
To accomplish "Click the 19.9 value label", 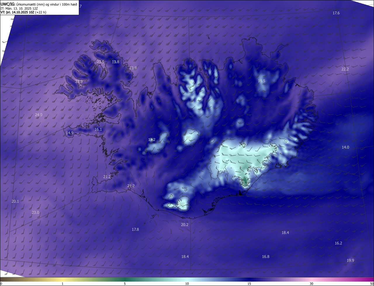I will [x=350, y=260].
